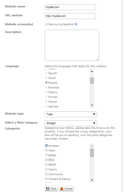124x193 pixels.
Task: Click the Save floppy disk icon
Action: (x=48, y=189)
